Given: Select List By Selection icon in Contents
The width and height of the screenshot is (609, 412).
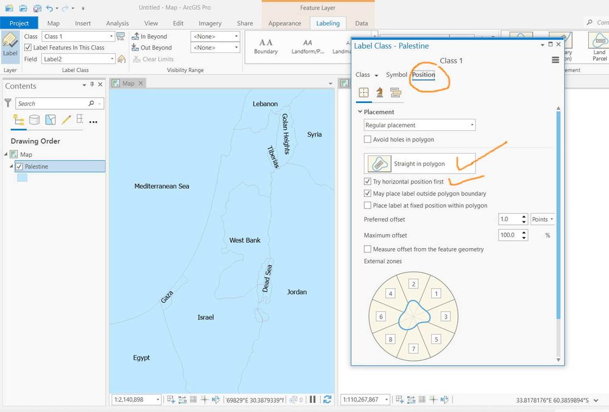Looking at the screenshot, I should coord(51,119).
